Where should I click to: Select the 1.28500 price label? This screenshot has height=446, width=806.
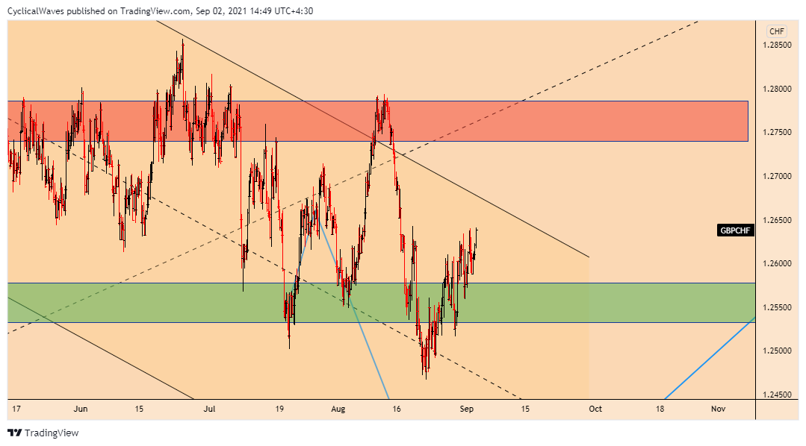(x=777, y=45)
